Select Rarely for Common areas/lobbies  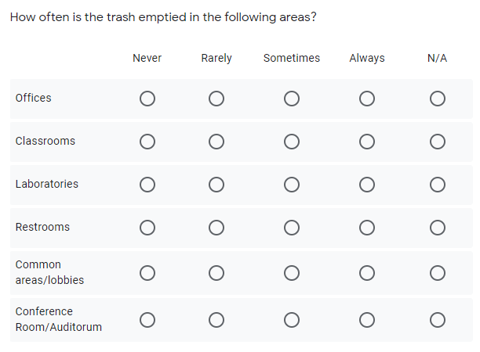(216, 273)
